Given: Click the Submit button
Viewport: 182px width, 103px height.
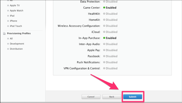Looking at the screenshot, I should (132, 97).
